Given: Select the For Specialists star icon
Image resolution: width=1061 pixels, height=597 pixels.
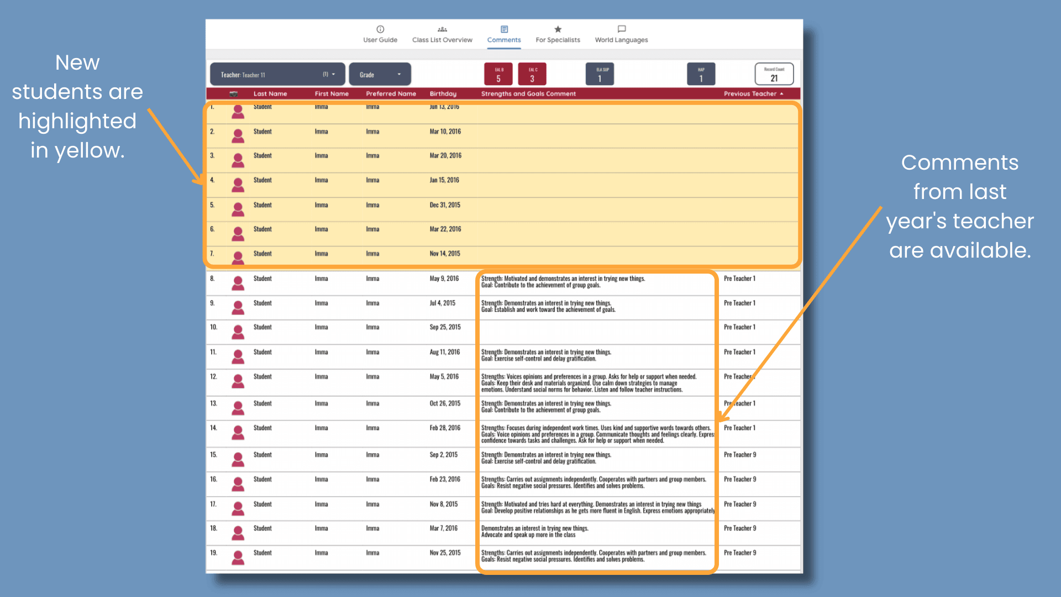Looking at the screenshot, I should pyautogui.click(x=558, y=29).
